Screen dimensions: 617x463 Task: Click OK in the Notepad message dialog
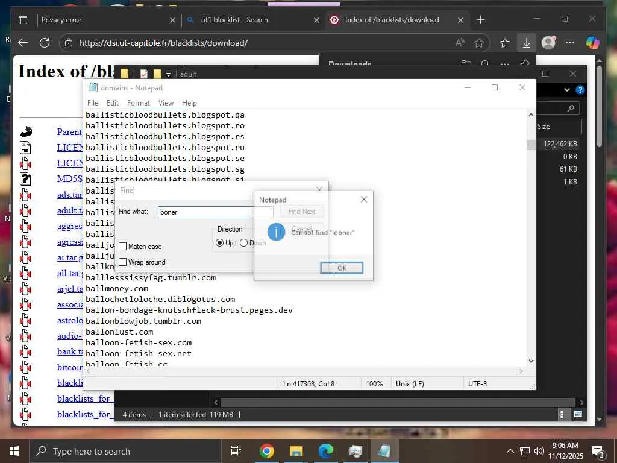[342, 268]
